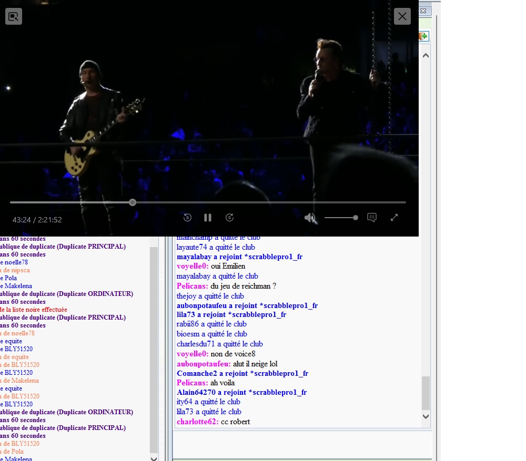Click the chat message input field
This screenshot has width=526, height=461.
click(301, 445)
